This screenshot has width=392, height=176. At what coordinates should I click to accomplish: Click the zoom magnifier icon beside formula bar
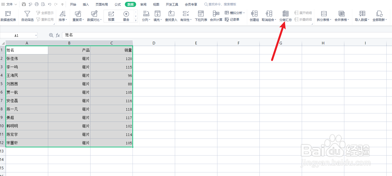[x=51, y=35]
